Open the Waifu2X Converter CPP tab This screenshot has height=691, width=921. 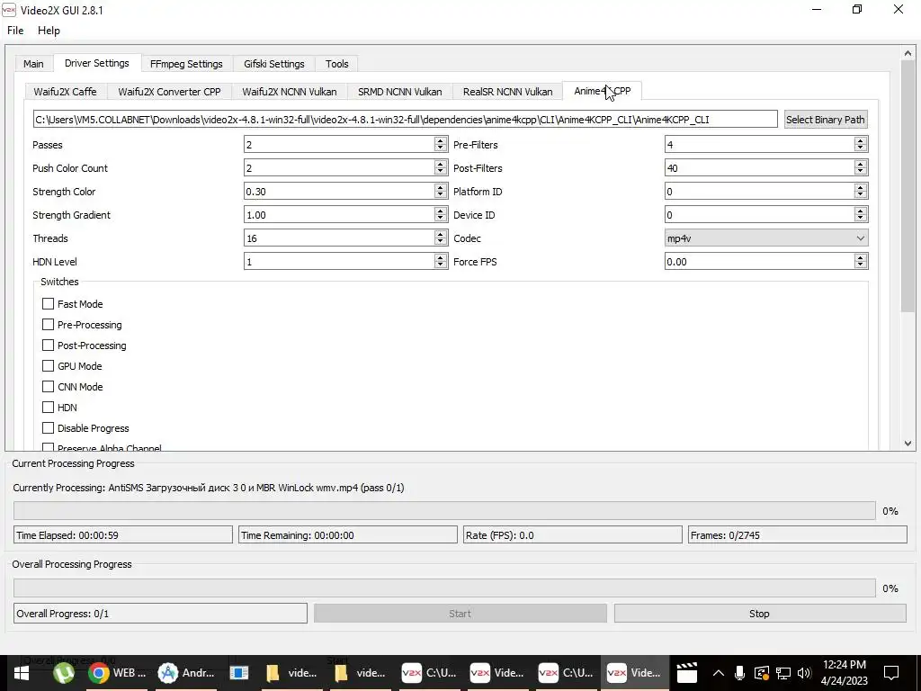point(169,92)
